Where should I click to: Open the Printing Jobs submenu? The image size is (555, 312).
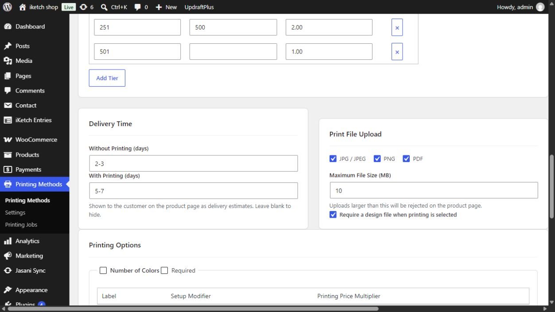point(21,225)
